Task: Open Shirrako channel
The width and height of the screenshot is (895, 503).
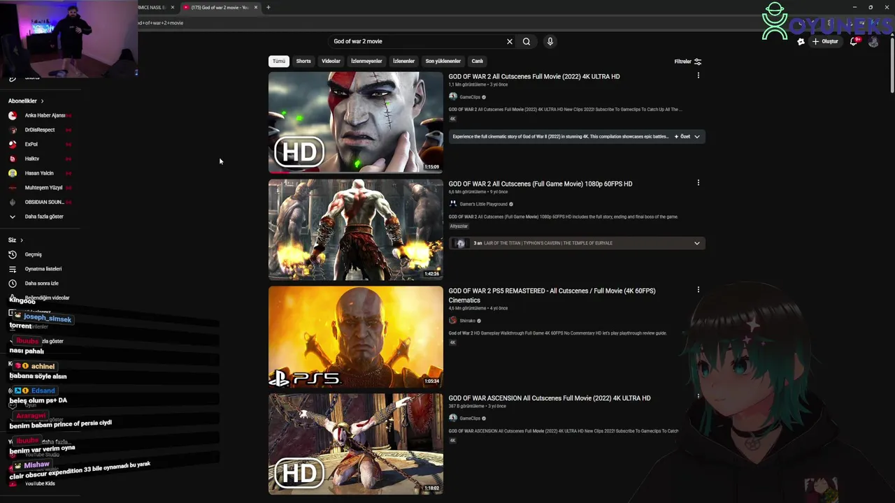Action: (x=467, y=321)
